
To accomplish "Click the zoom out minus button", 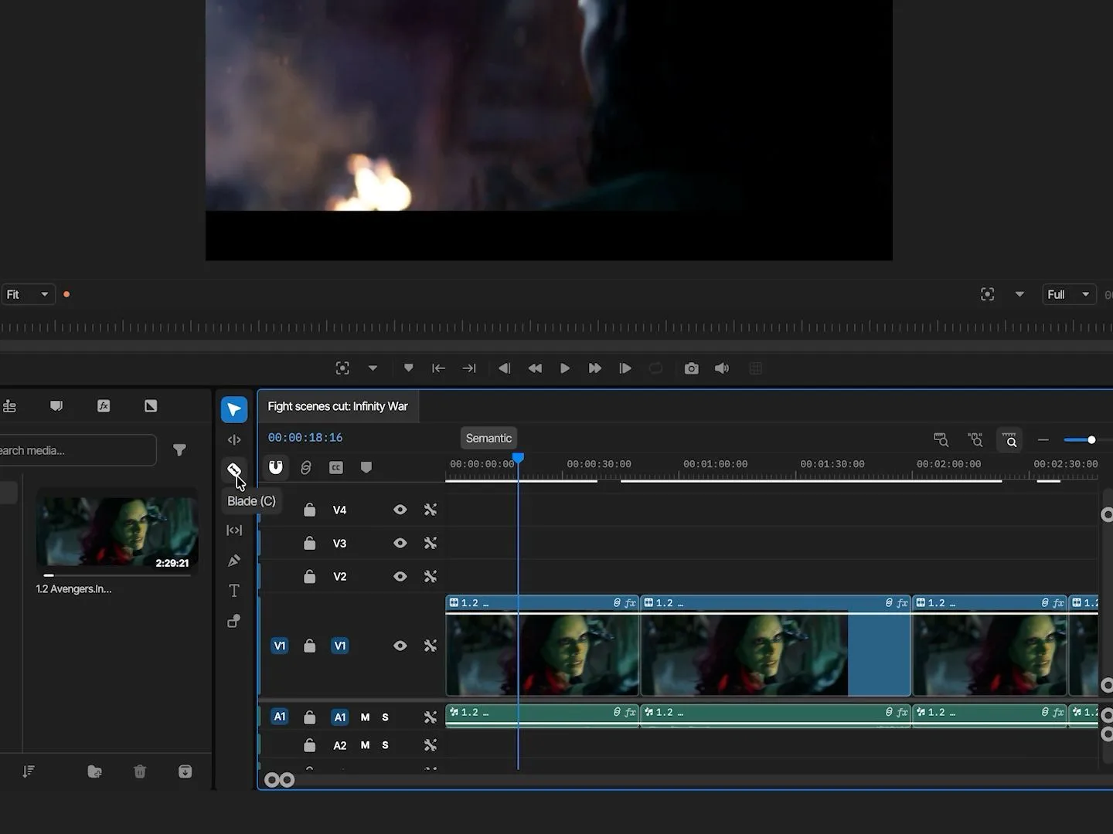I will (x=1043, y=440).
